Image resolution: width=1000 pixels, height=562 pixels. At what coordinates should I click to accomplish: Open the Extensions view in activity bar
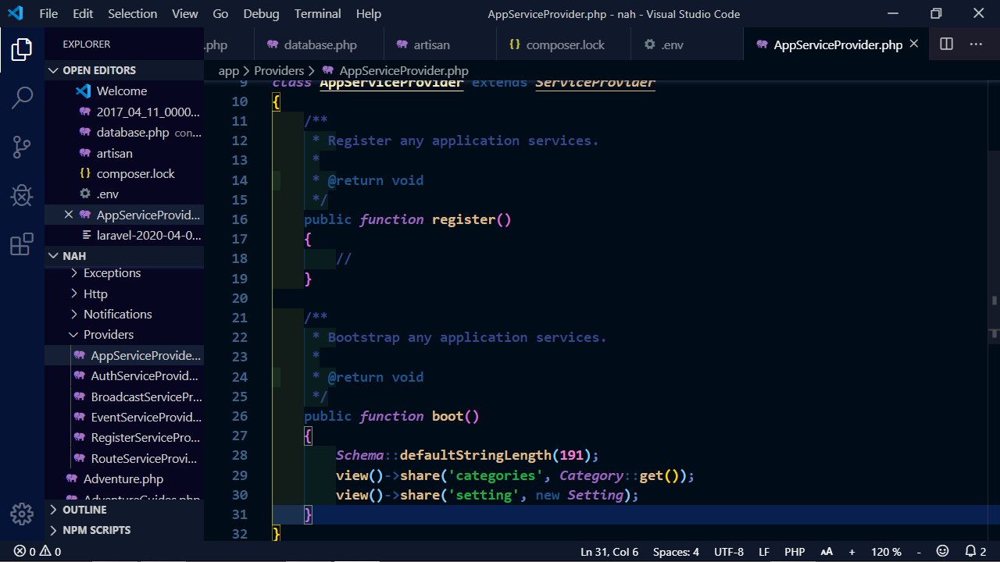[x=22, y=244]
